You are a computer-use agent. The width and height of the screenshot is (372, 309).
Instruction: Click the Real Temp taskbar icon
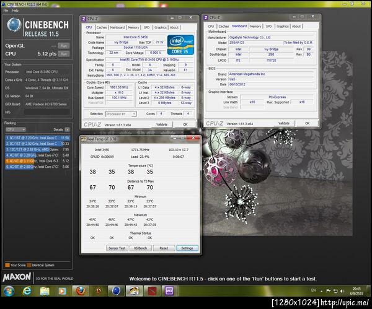tap(134, 291)
